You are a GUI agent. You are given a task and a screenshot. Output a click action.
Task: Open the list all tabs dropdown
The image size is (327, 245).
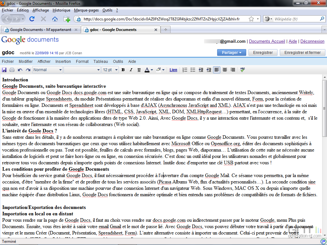coord(324,30)
